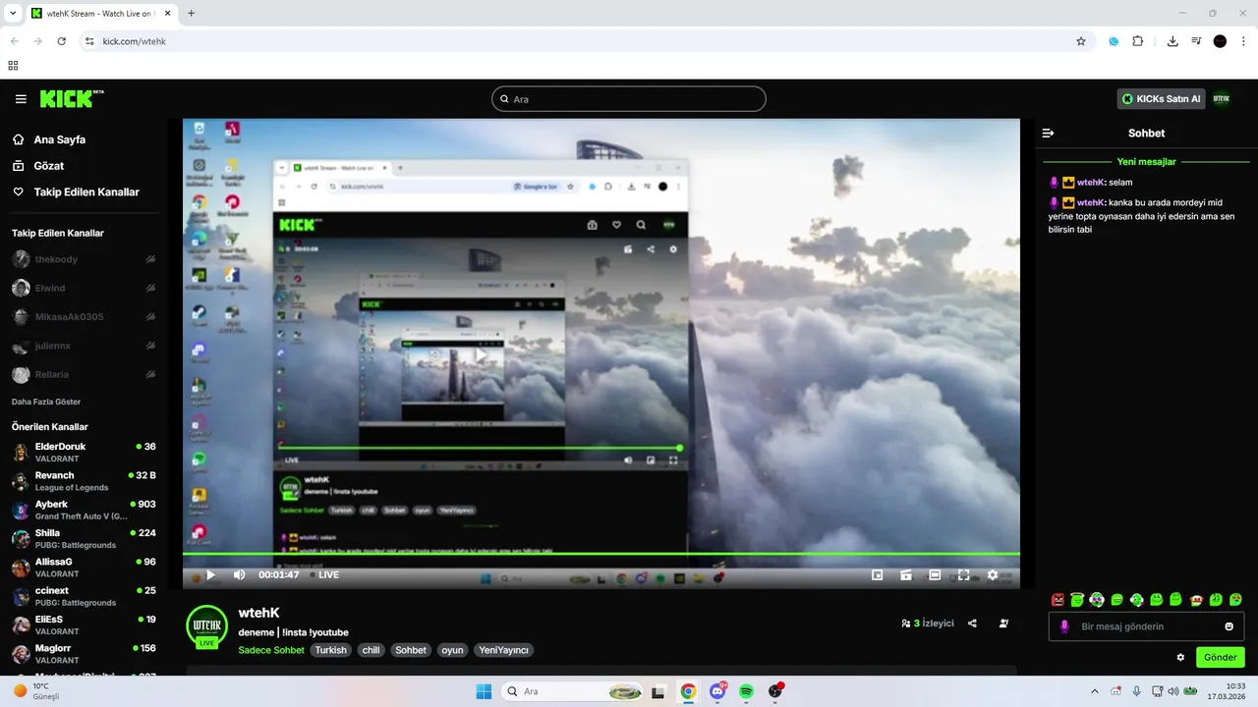This screenshot has width=1258, height=707.
Task: Open Ayberk recommended channel
Action: click(84, 510)
